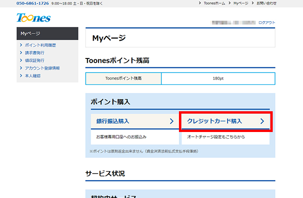Click the ログアウト link
303x198 pixels.
tap(267, 23)
